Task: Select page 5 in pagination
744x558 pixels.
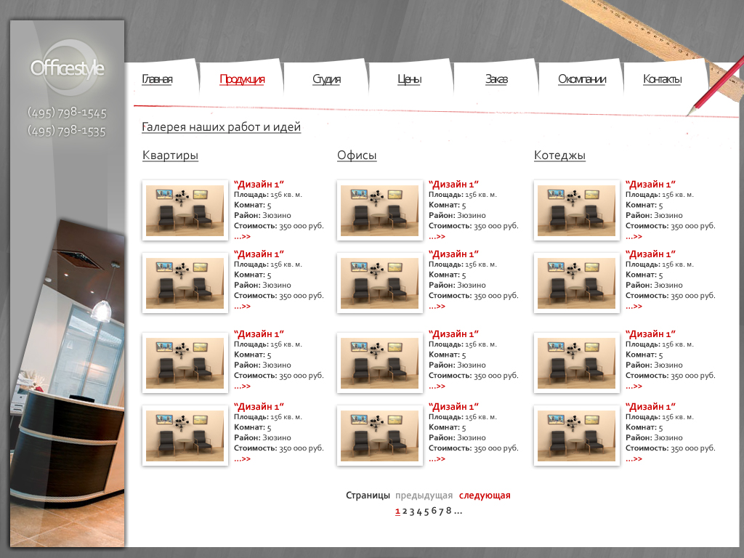Action: [426, 511]
